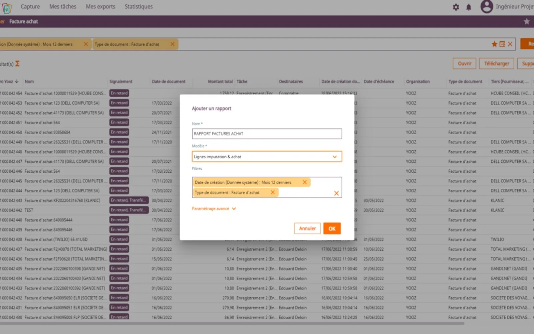The width and height of the screenshot is (534, 334).
Task: Click the 'Date de document' column header
Action: pyautogui.click(x=169, y=81)
